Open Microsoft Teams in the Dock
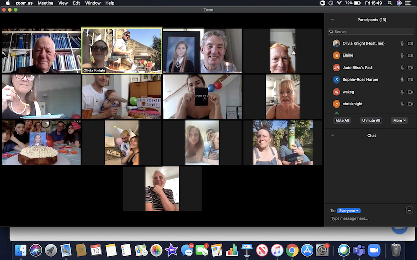417x260 pixels. click(x=359, y=250)
